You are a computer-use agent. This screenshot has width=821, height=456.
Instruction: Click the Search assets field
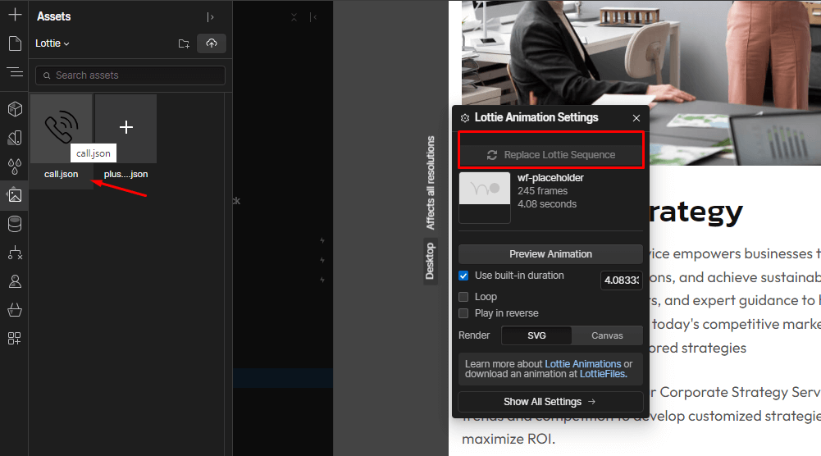coord(130,75)
